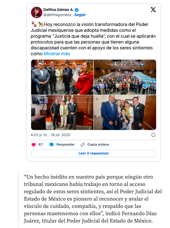Like the tweet with the heart icon
The height and width of the screenshot is (228, 170).
pos(34,145)
